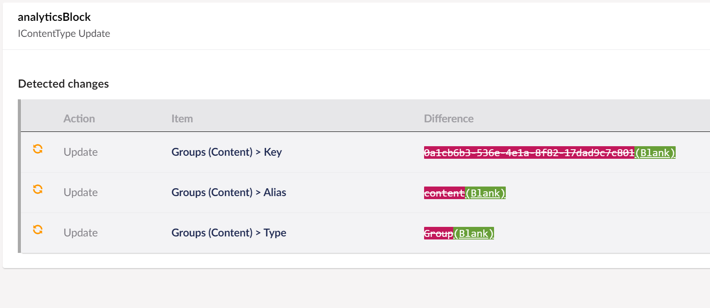Screen dimensions: 710x308
Task: Click the update icon in Key row
Action: click(x=38, y=149)
